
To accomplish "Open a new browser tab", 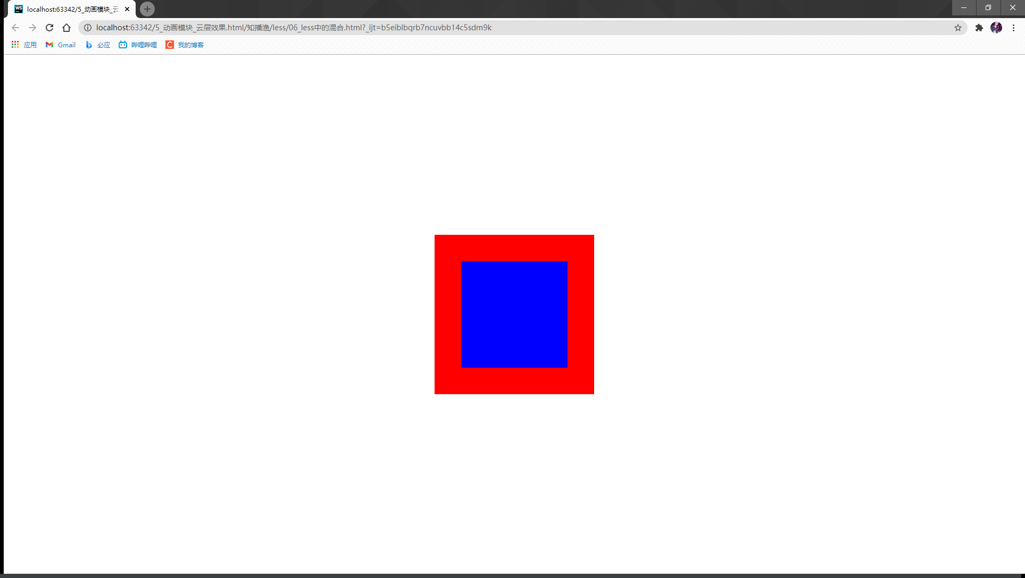I will [147, 9].
